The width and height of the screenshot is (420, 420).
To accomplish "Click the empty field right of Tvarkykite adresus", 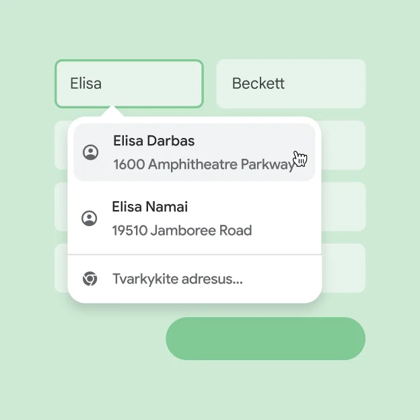I will 344,268.
